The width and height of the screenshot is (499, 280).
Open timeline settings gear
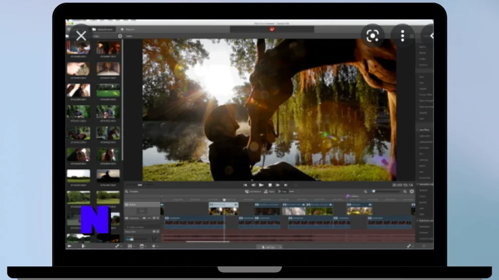tap(412, 192)
